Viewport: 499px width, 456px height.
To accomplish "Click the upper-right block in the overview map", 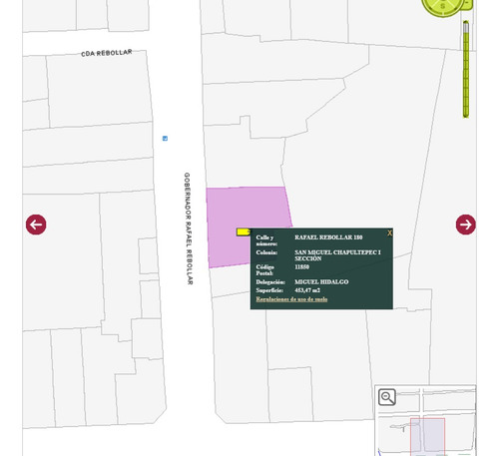I will point(449,401).
